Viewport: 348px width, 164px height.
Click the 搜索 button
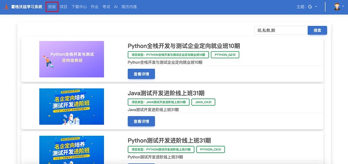tap(317, 30)
